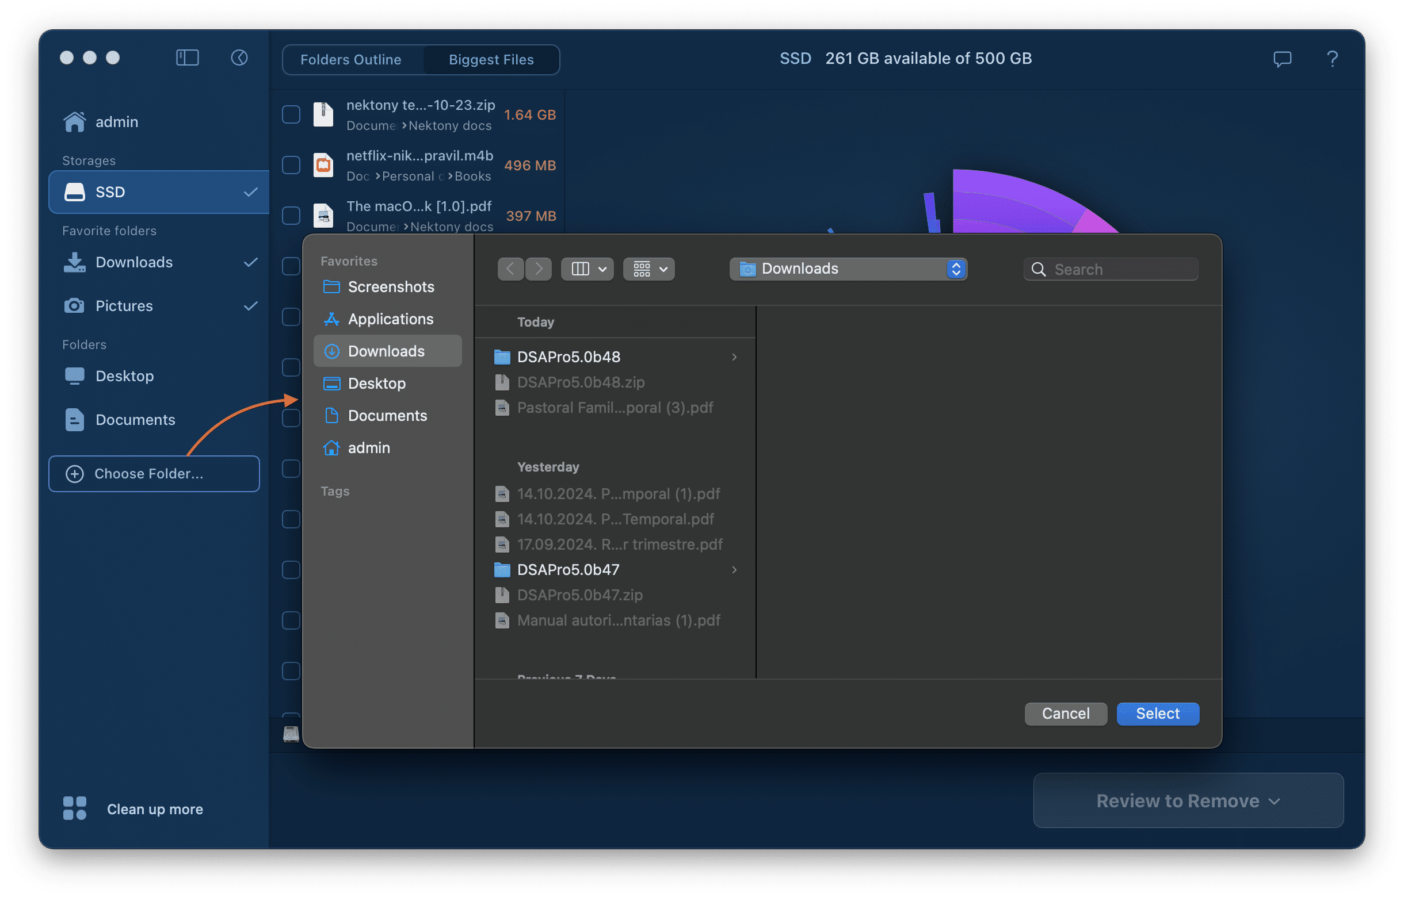Click the Applications icon in dialog Favorites
The height and width of the screenshot is (897, 1404).
(331, 319)
